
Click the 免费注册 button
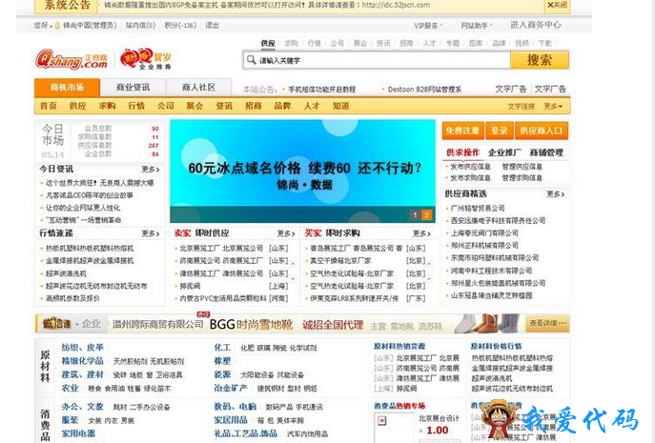click(462, 131)
